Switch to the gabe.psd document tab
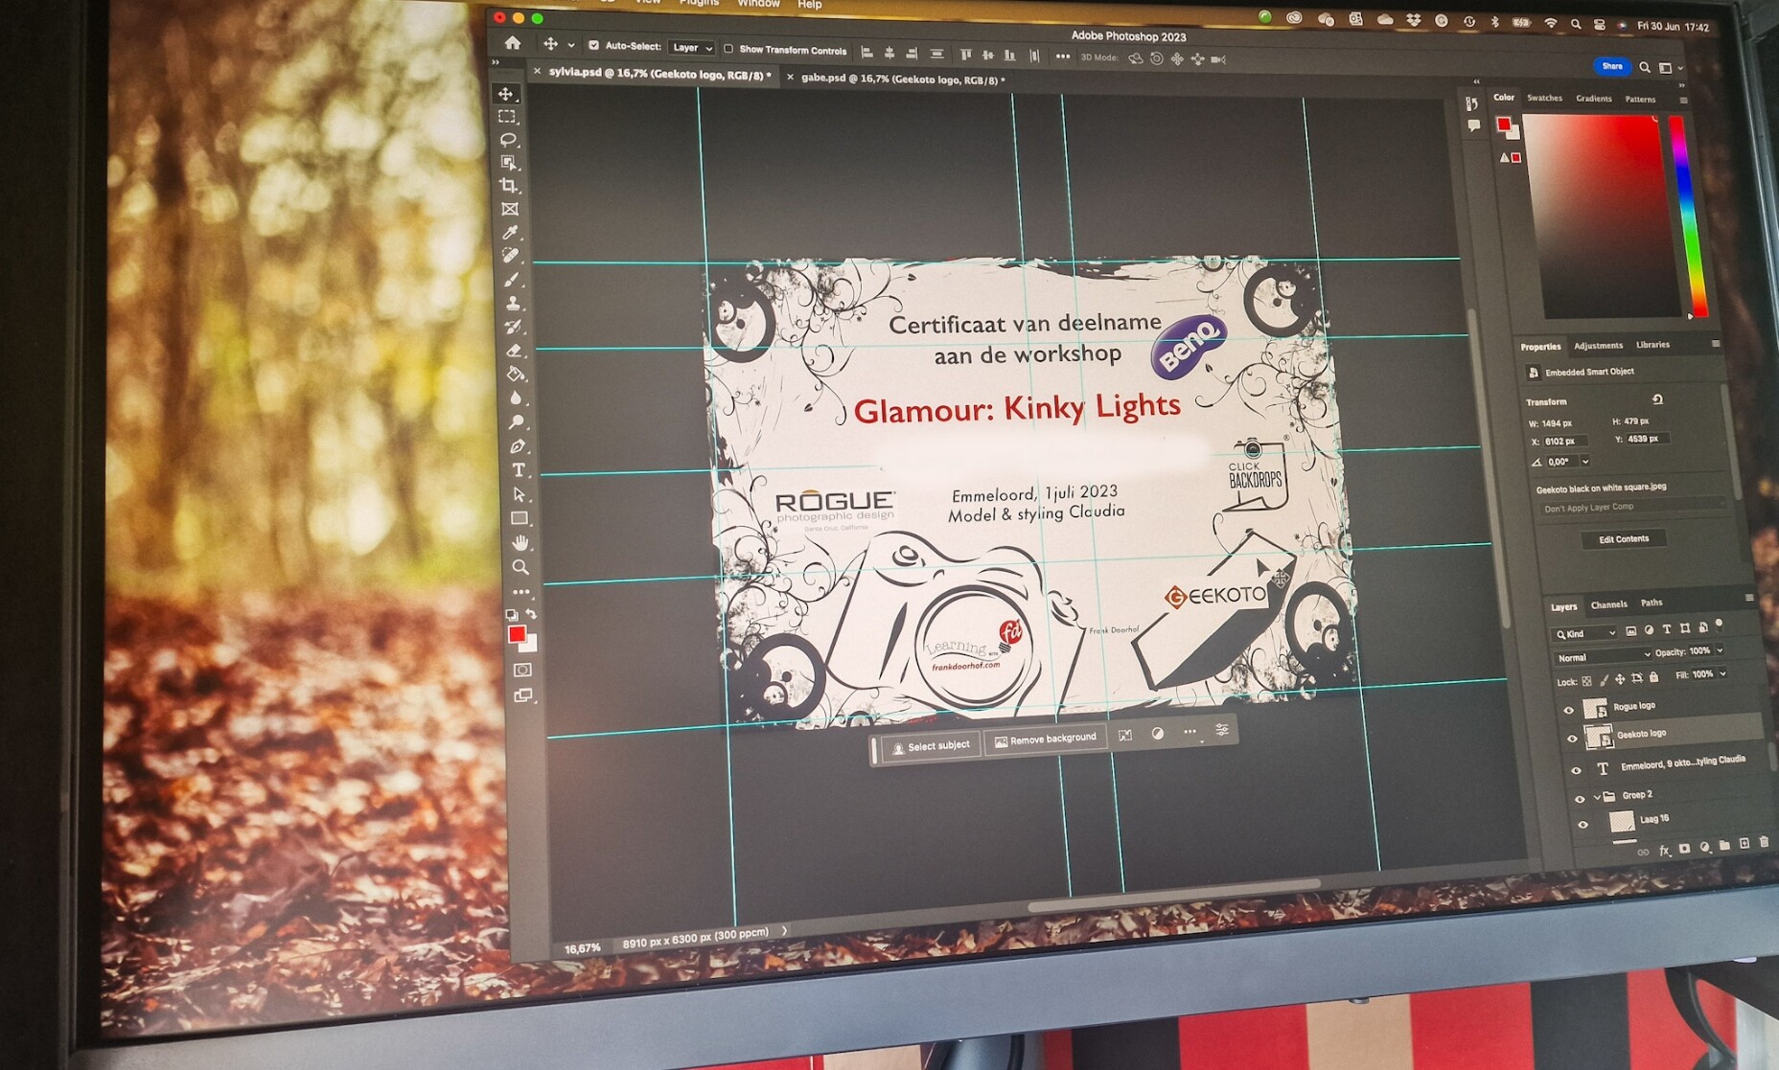This screenshot has height=1070, width=1779. coord(901,80)
